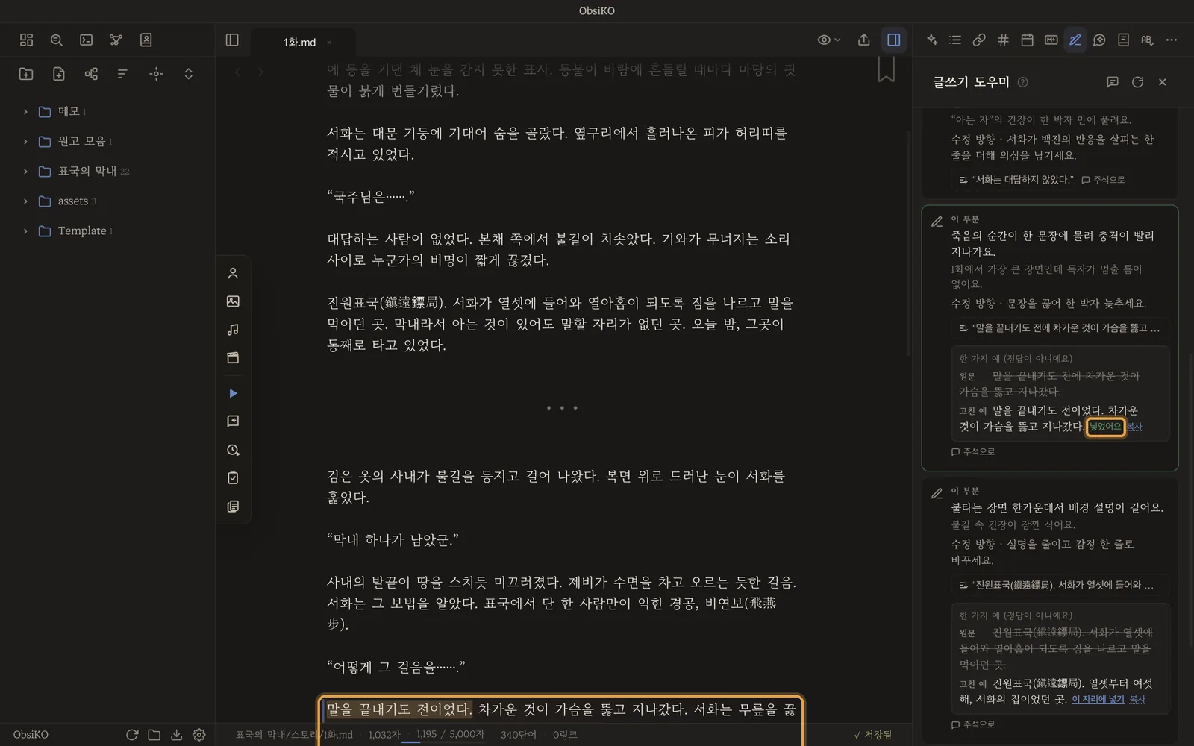Close the 글쓰기 도우미 panel

1162,82
